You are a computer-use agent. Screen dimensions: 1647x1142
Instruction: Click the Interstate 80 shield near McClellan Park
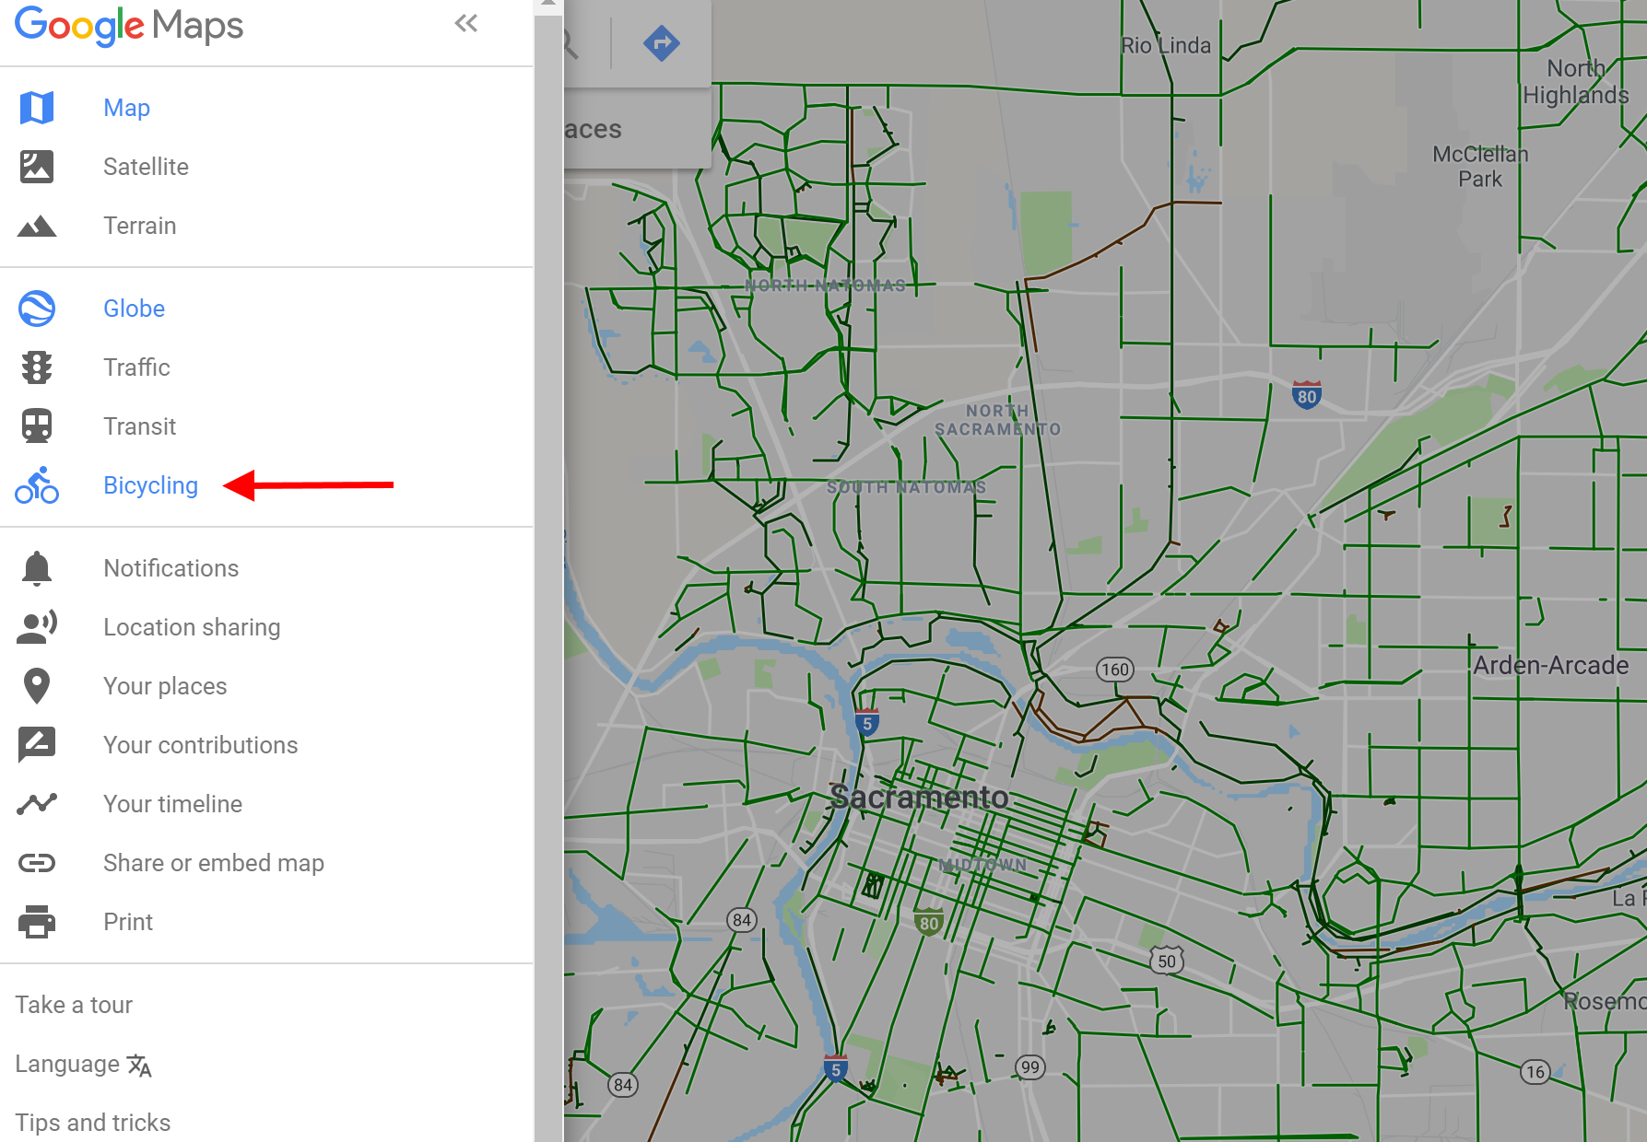(x=1307, y=395)
